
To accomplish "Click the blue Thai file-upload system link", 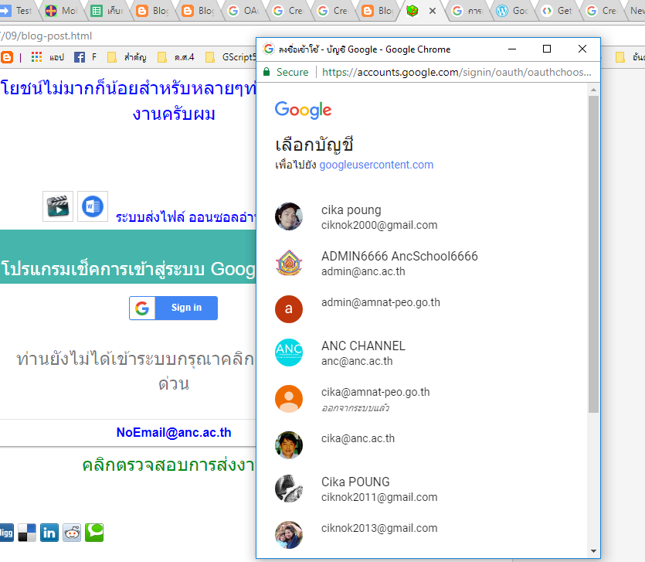I will tap(185, 216).
